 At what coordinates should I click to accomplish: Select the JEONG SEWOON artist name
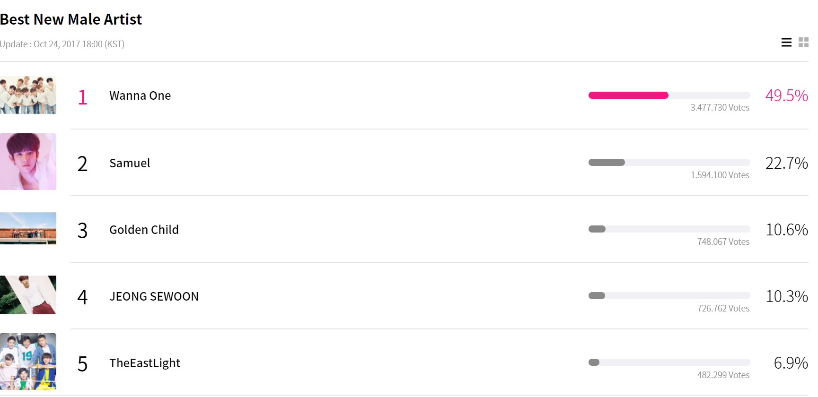tap(154, 297)
